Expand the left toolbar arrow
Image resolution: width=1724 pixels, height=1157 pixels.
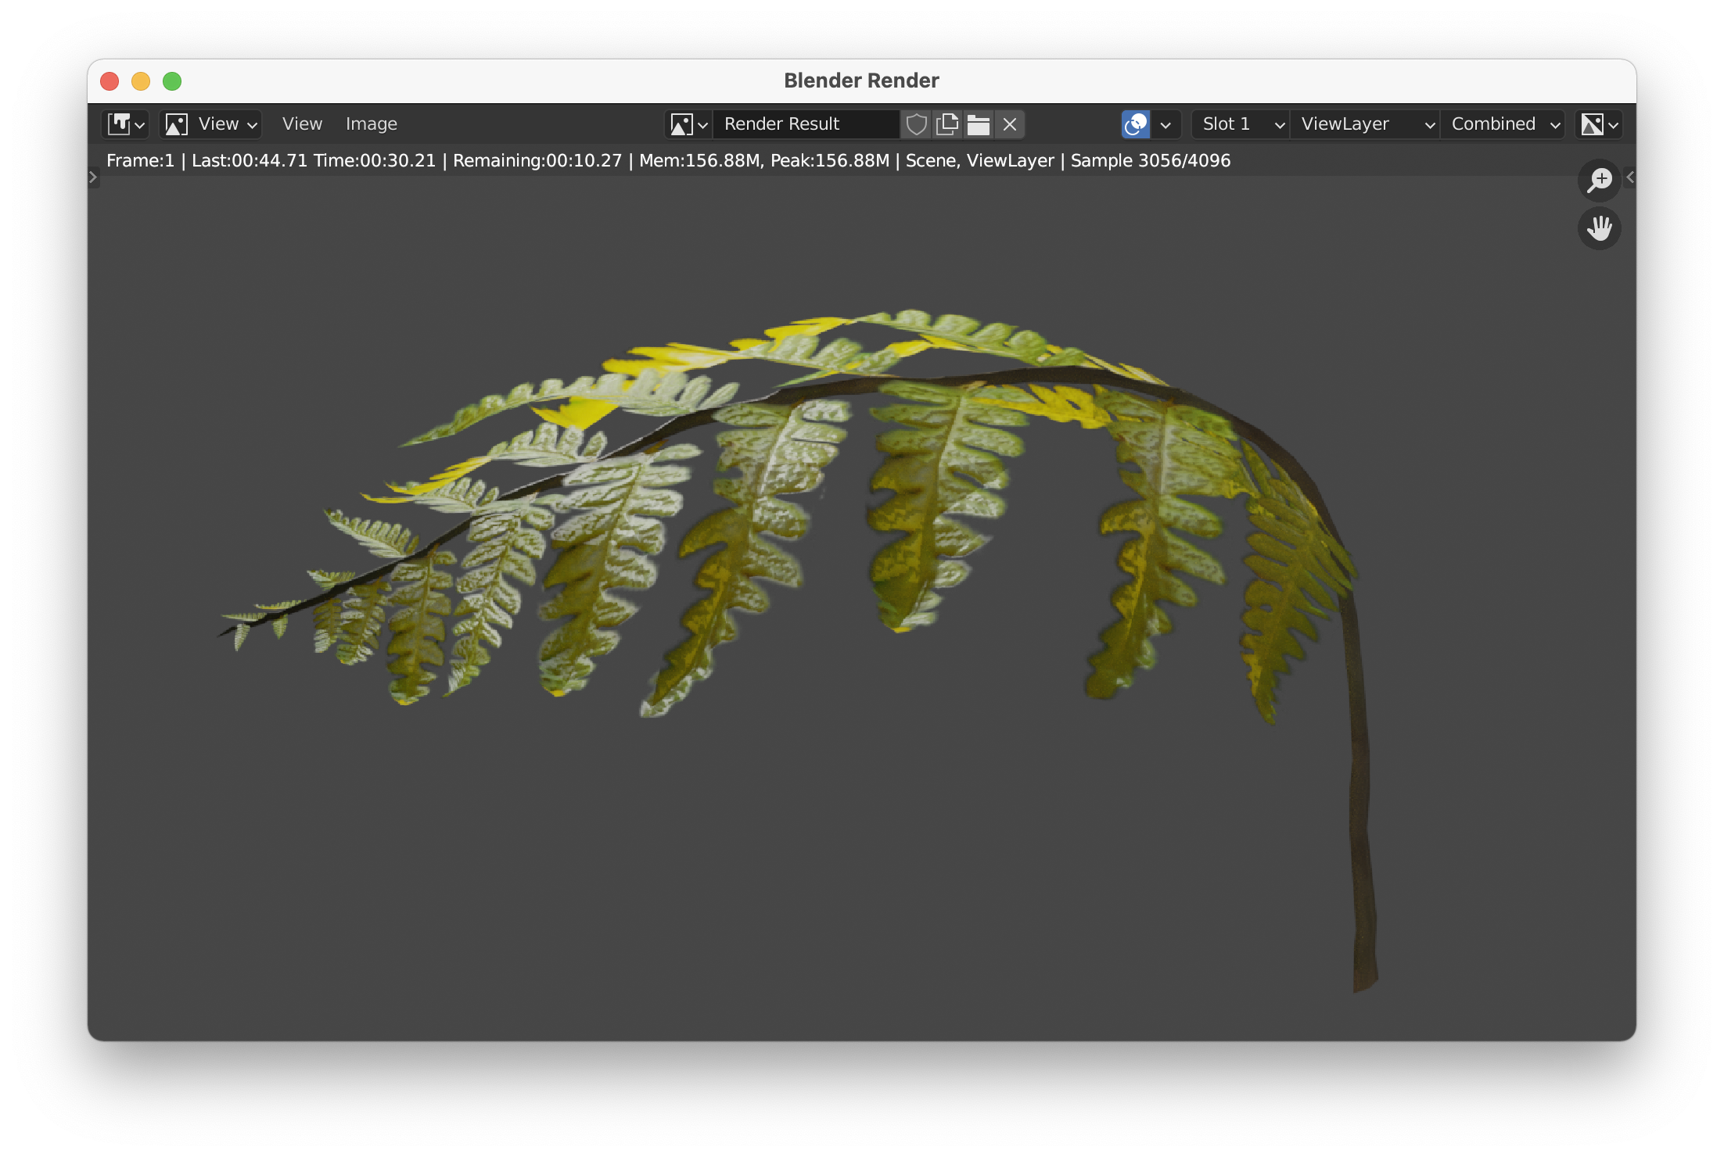(93, 177)
